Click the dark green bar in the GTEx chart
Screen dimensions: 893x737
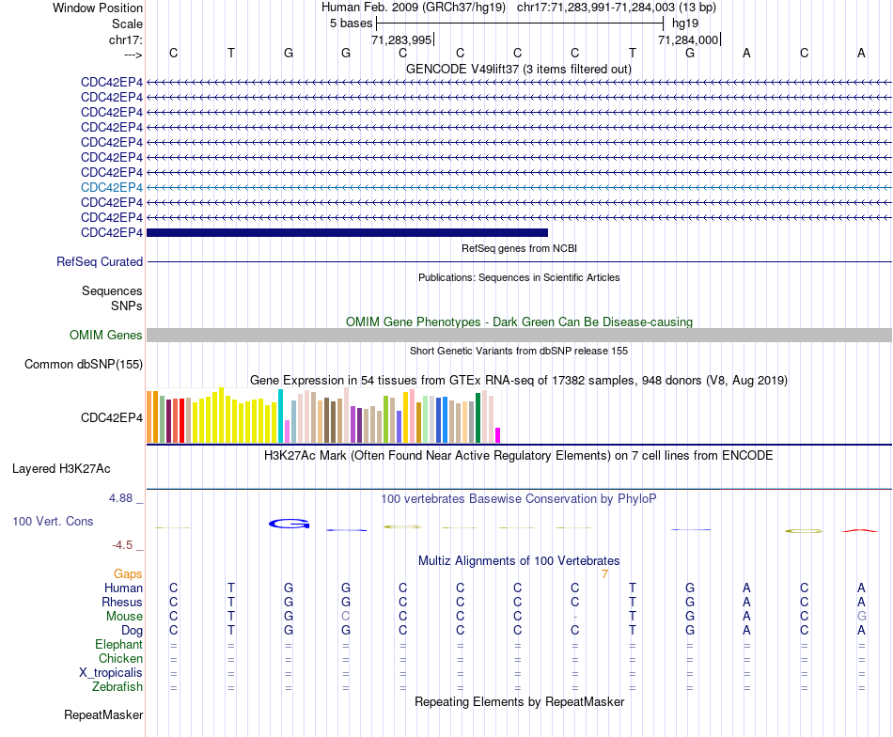478,418
